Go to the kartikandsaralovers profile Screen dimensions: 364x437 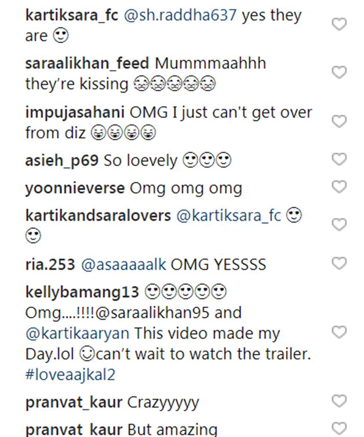point(98,215)
